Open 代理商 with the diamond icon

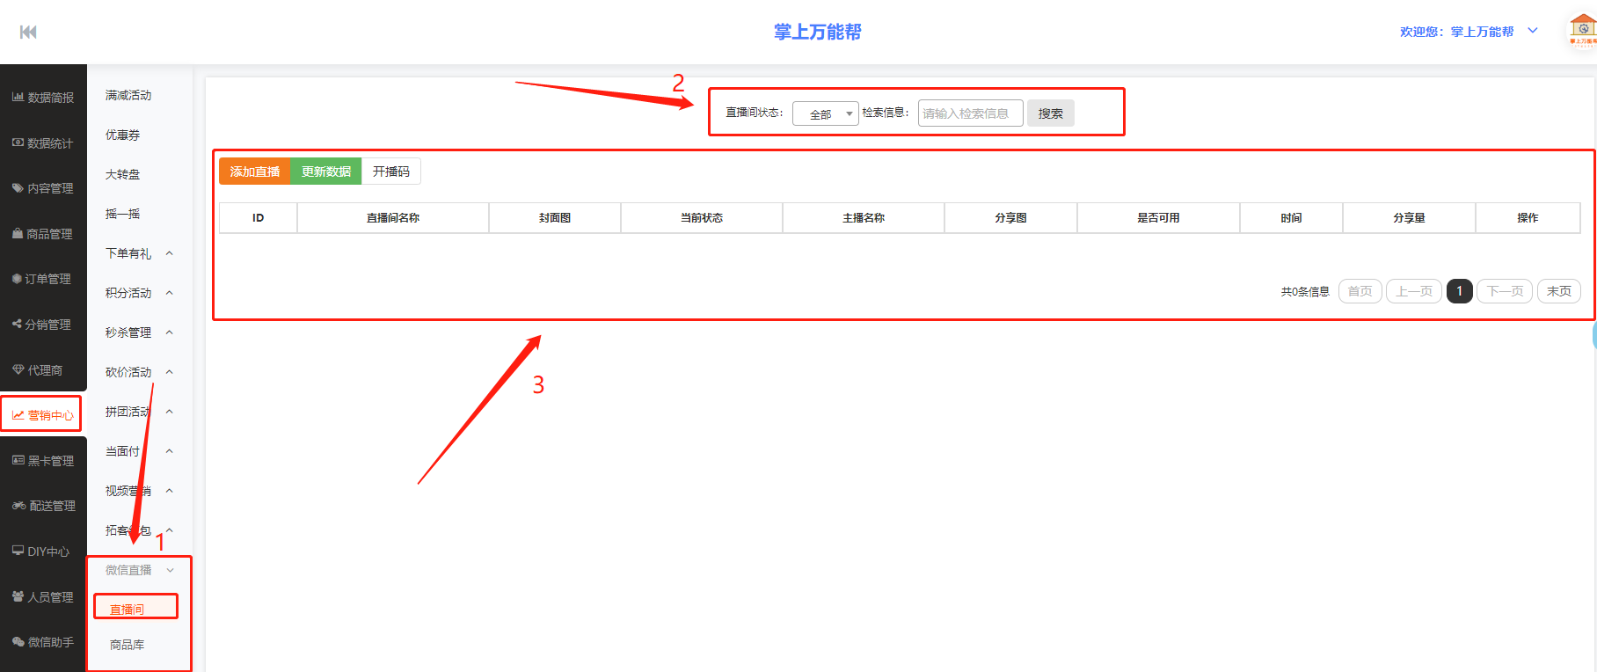43,370
